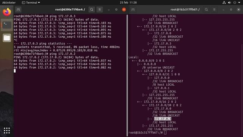This screenshot has height=137, width=243.
Task: Show the applications grid
Action: (7, 131)
